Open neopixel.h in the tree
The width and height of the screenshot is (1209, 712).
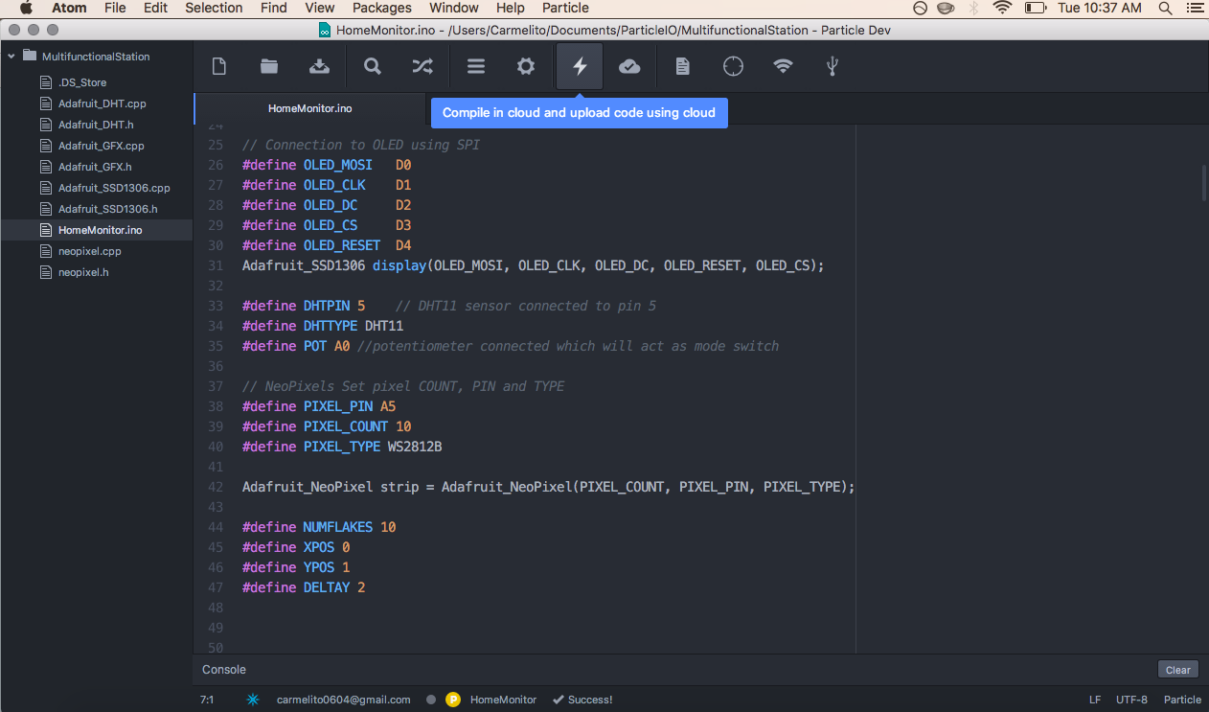(x=83, y=272)
